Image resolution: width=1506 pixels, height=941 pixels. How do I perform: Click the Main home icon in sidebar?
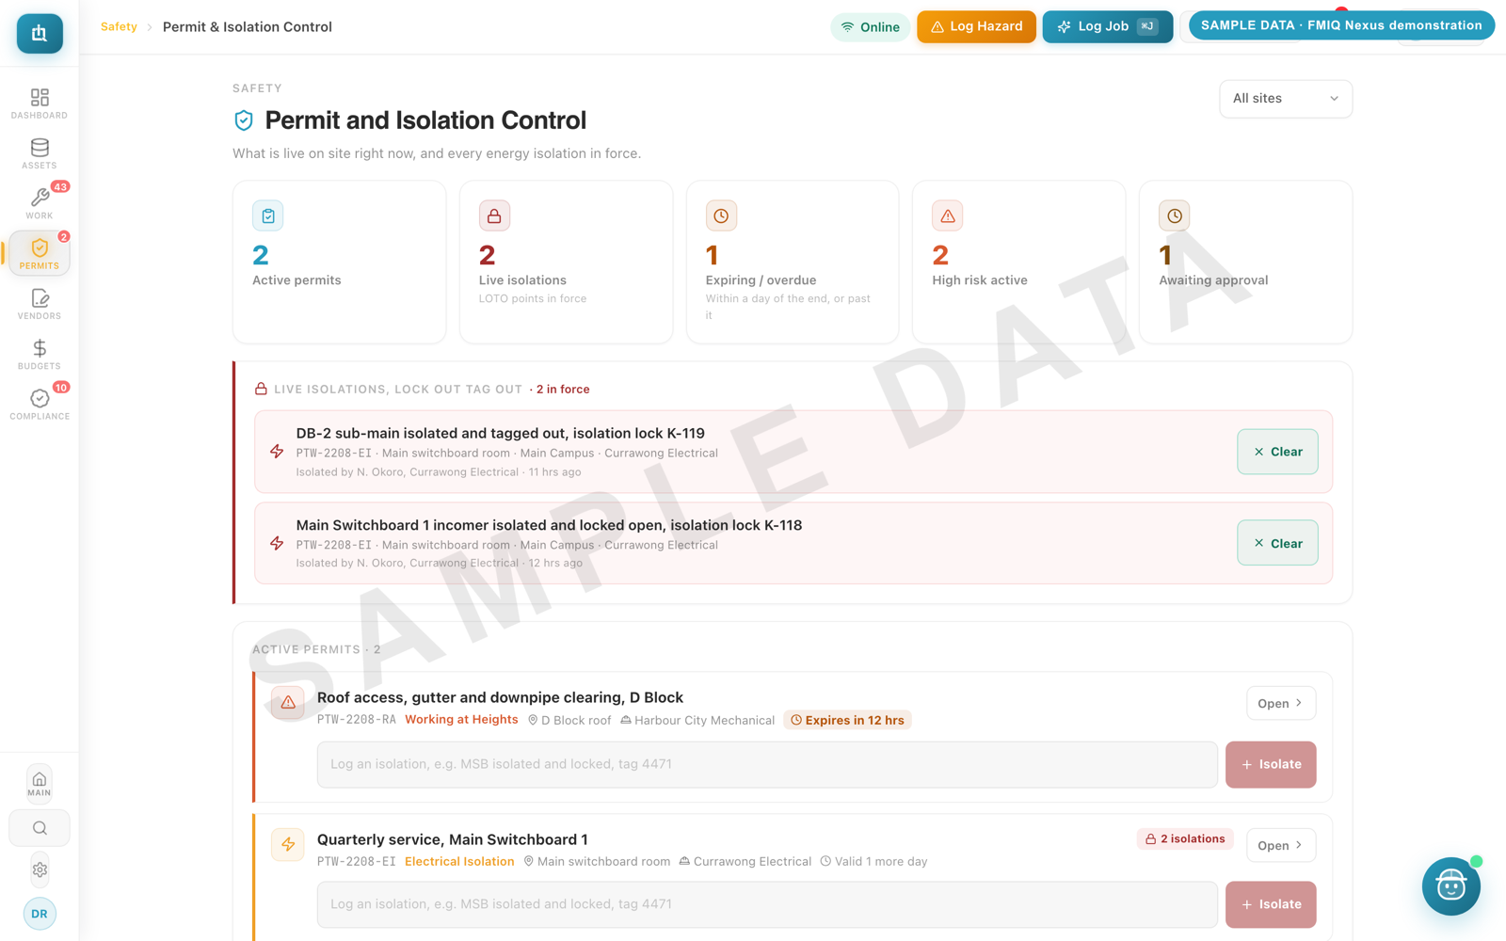click(x=40, y=783)
